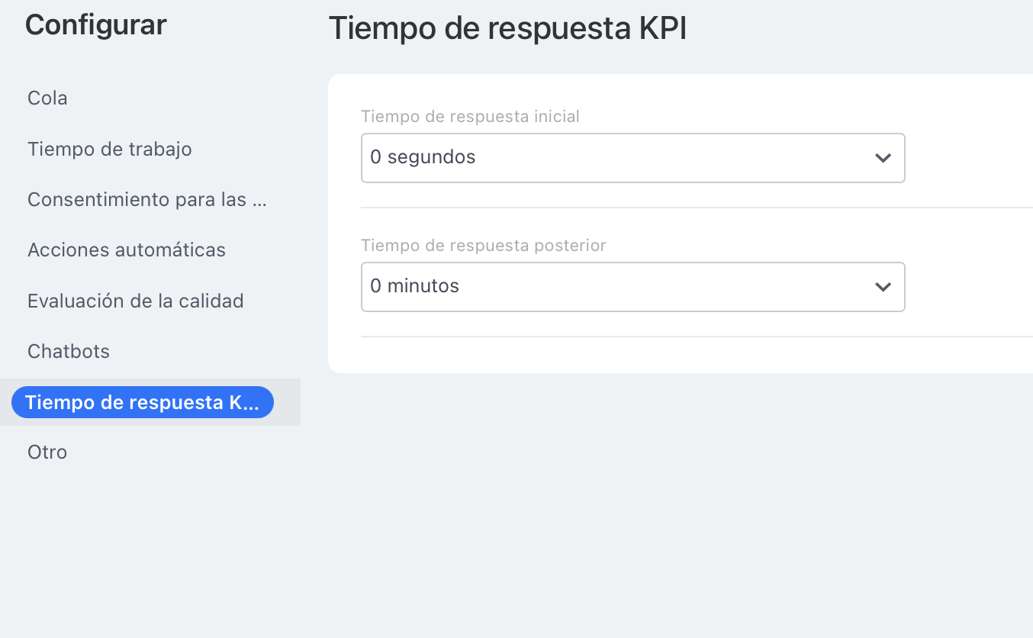Click the Tiempo de respuesta inicial label
The height and width of the screenshot is (638, 1033).
(x=470, y=117)
